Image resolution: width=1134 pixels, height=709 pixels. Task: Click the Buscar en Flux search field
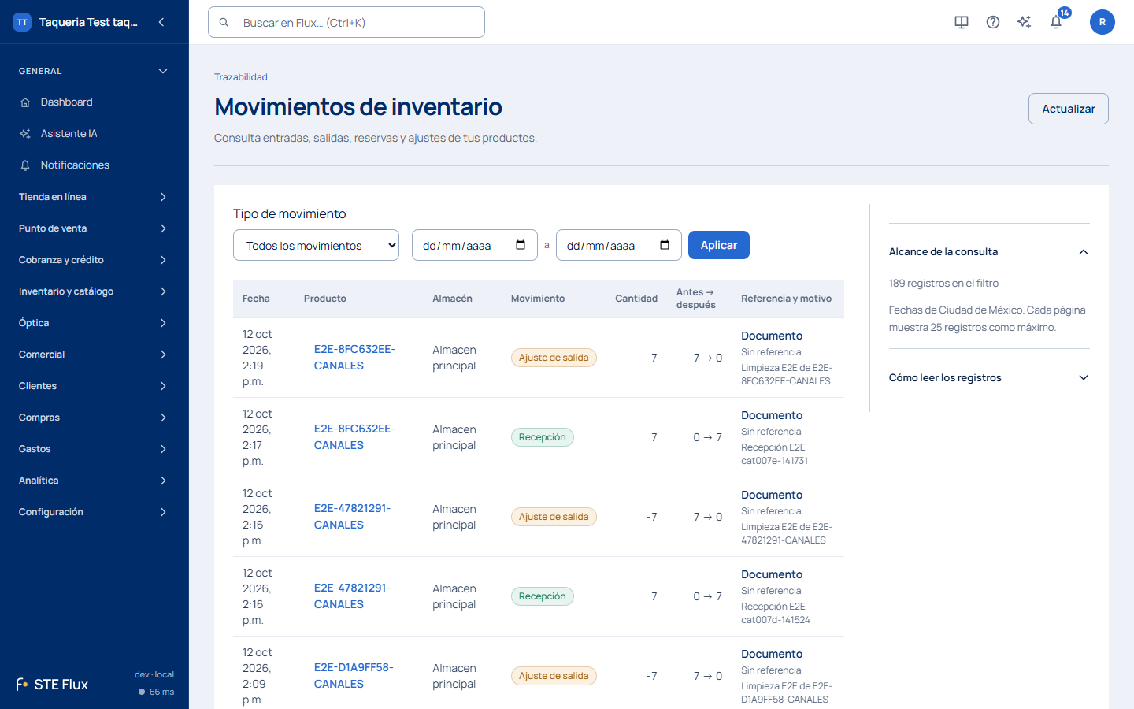(346, 22)
